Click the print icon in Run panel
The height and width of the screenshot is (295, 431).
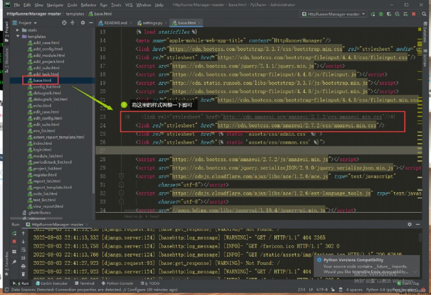point(23,266)
